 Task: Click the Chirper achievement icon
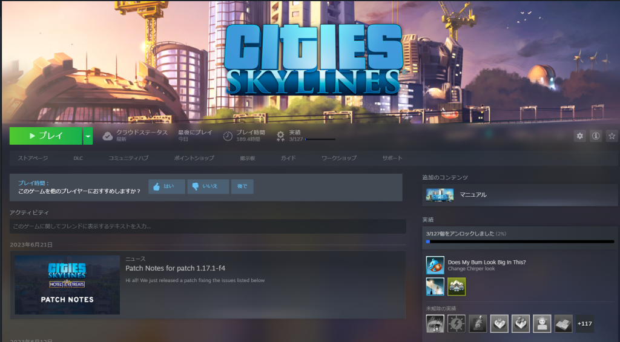(435, 265)
